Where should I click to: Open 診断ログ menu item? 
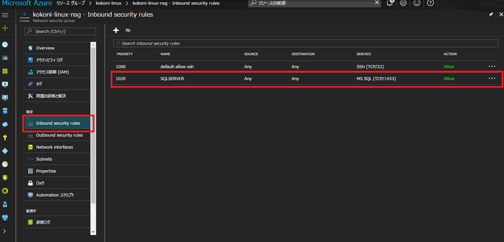pyautogui.click(x=57, y=222)
